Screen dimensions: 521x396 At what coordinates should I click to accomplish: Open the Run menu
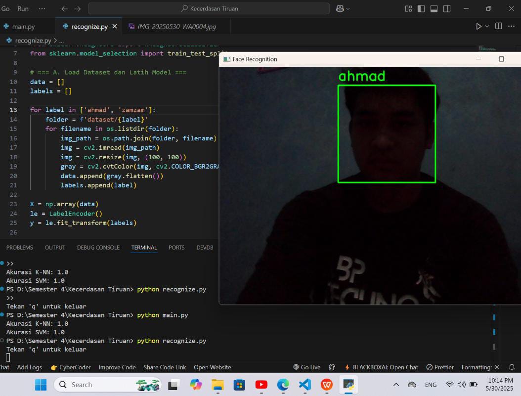pyautogui.click(x=23, y=8)
